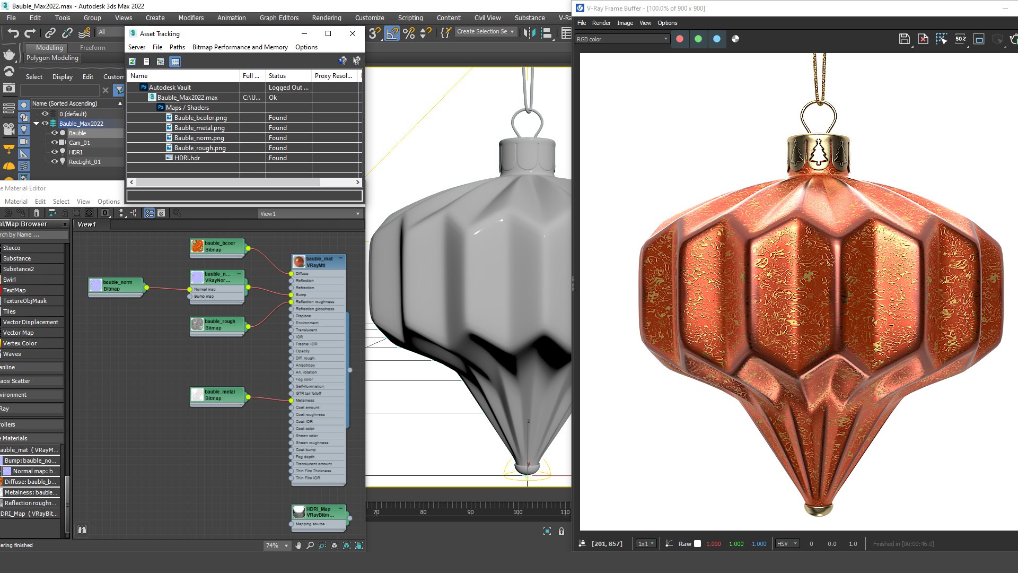1018x573 pixels.
Task: Select Bauble_norm.png in Asset Tracking
Action: 199,138
